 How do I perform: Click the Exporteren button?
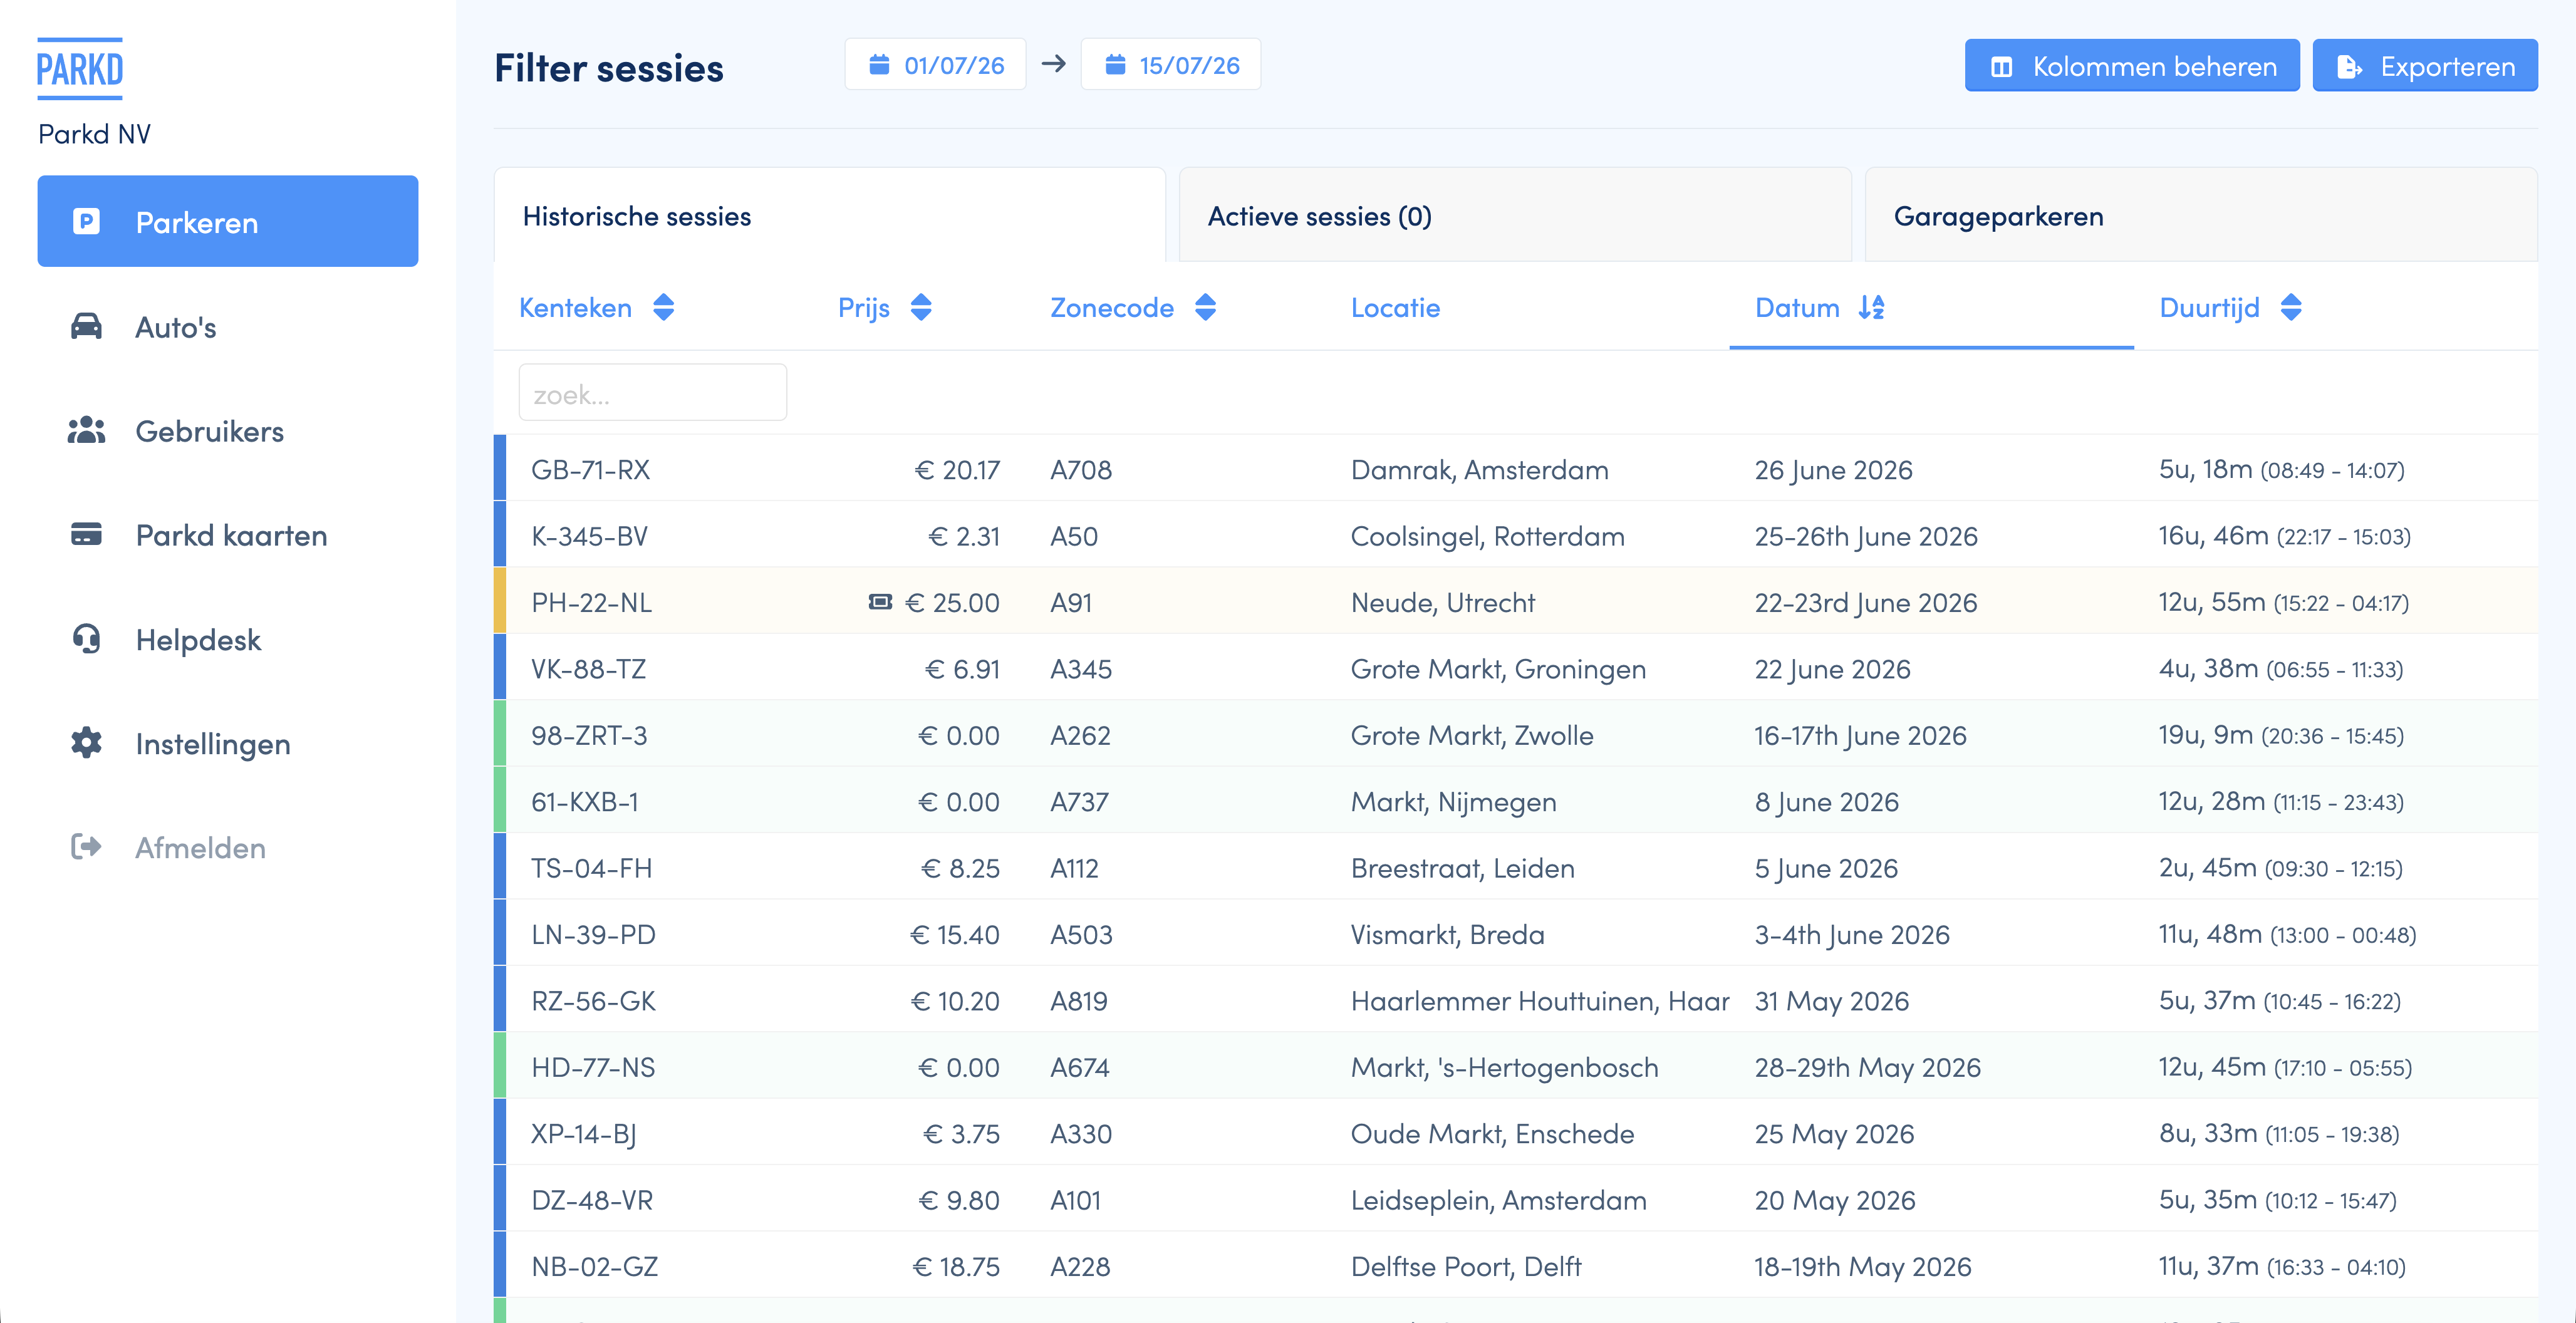pos(2425,66)
